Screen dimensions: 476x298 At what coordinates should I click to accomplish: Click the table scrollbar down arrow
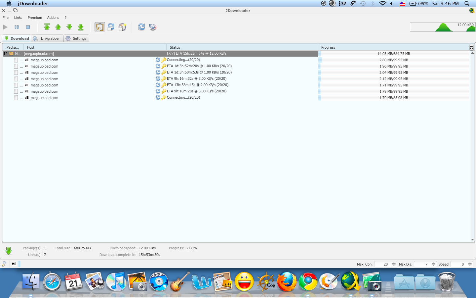pyautogui.click(x=472, y=239)
